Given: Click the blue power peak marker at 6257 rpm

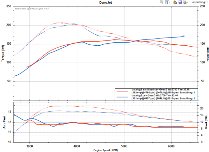Looking at the screenshot, I should pos(184,36).
